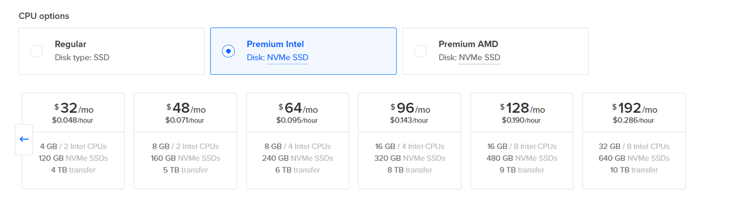Select the Premium AMD radio button
The image size is (736, 211).
point(420,51)
